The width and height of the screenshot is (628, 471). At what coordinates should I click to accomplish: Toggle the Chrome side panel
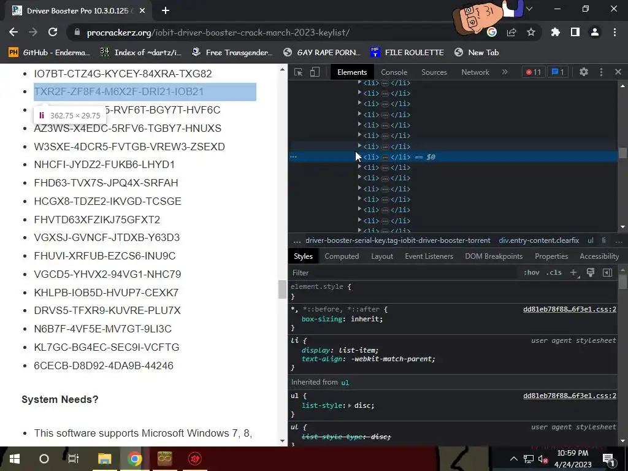click(575, 32)
